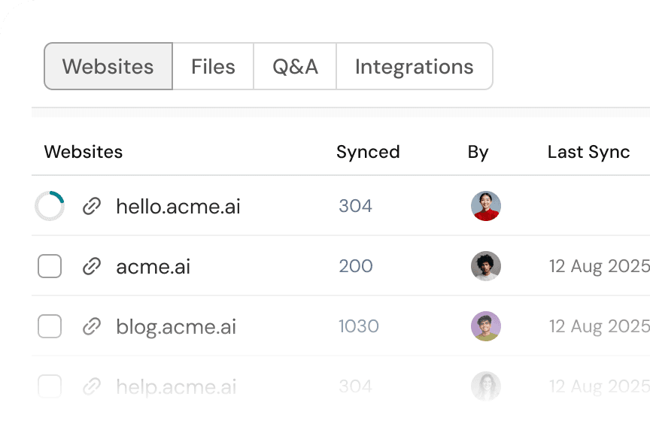Select the acme.ai row checkbox
Screen dimensions: 650x436
tap(50, 266)
